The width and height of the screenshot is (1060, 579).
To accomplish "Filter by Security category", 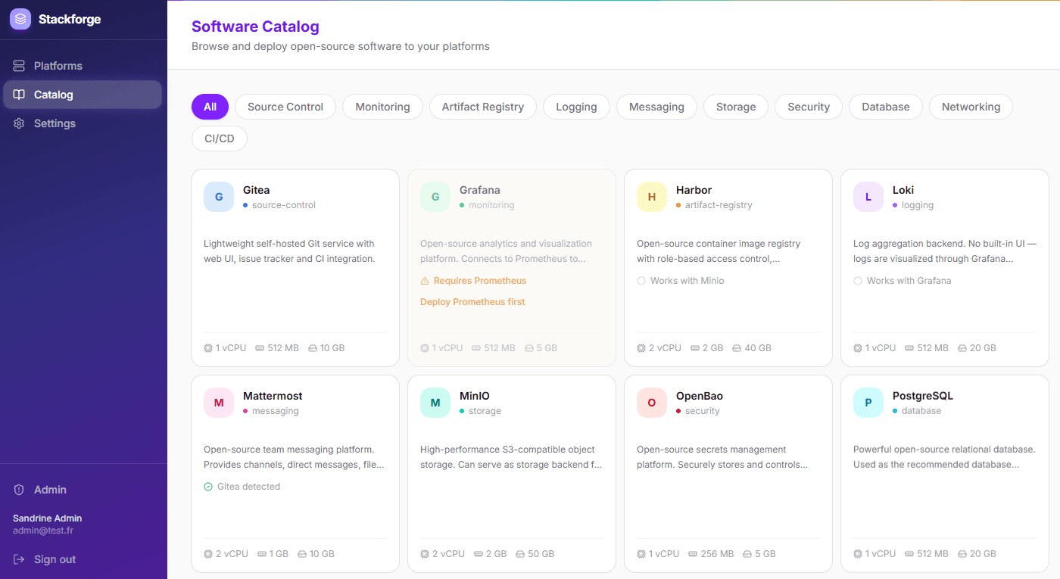I will point(809,107).
